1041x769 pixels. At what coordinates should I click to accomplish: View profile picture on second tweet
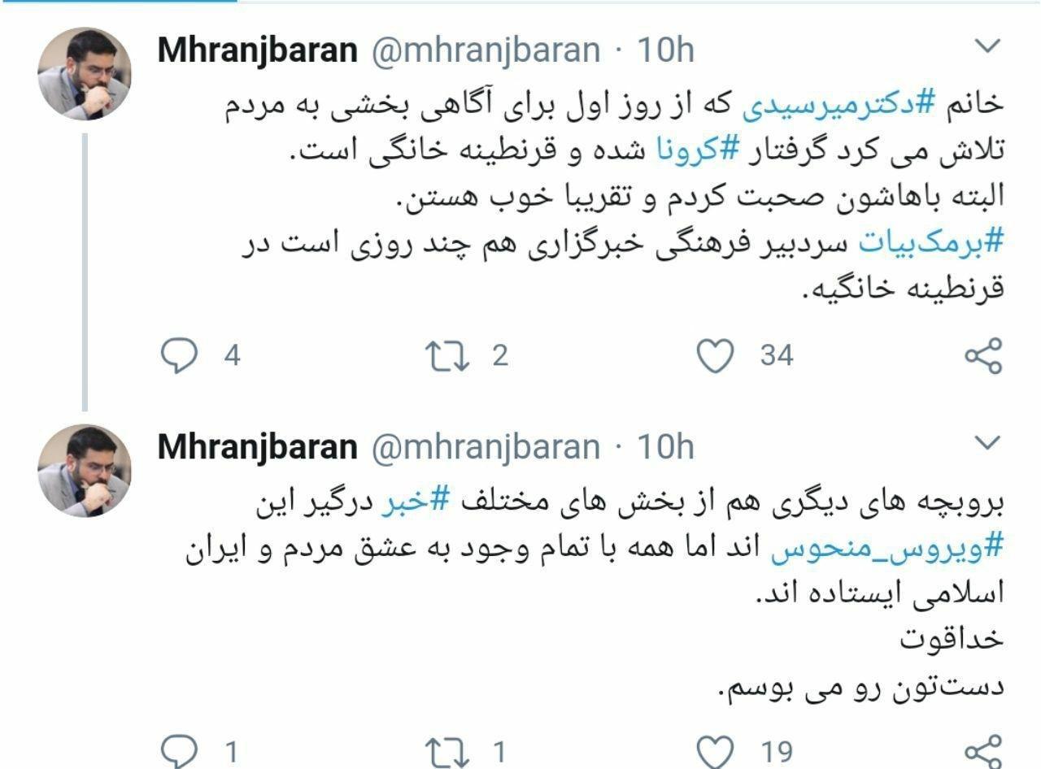[85, 471]
